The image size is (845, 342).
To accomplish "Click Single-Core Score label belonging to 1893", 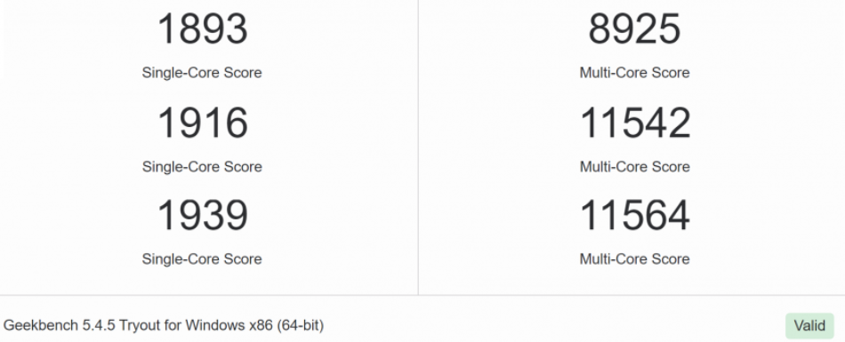I will (x=202, y=73).
